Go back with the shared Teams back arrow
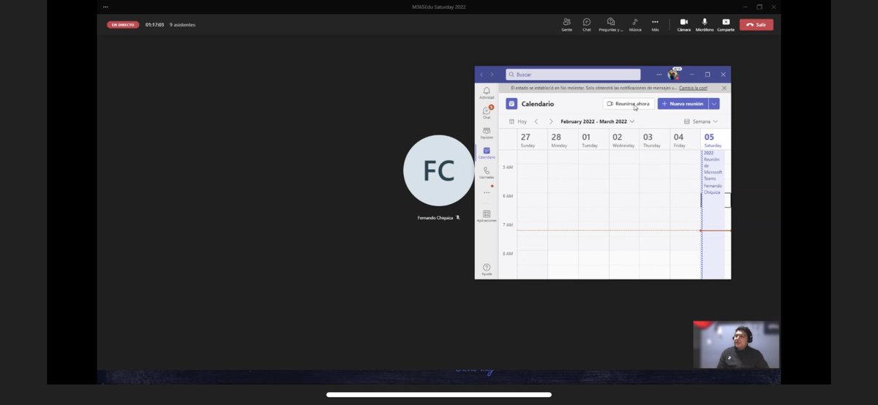Viewport: 878px width, 405px height. pos(481,75)
